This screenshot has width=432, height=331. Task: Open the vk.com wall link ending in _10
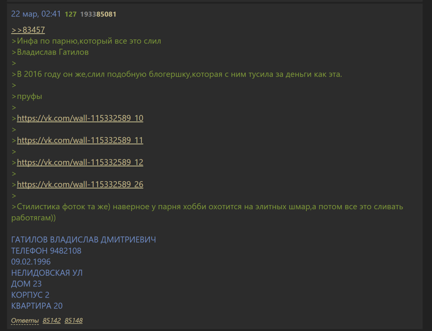click(80, 118)
